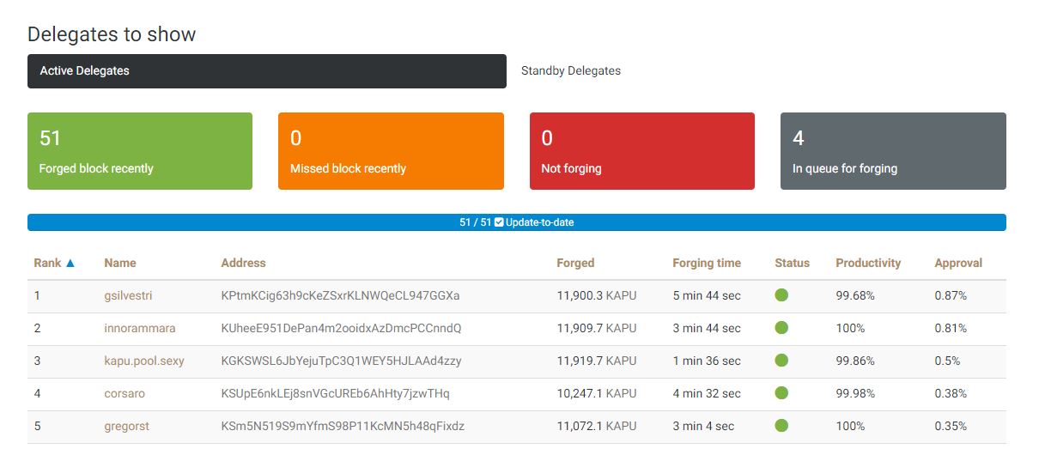Click forging time 3 min 4 sec

(703, 426)
